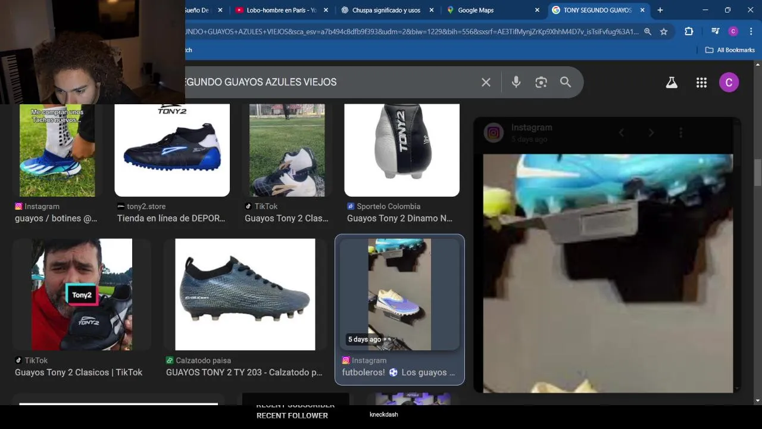Image resolution: width=762 pixels, height=429 pixels.
Task: Open the Sportelo Colombia silver boot image
Action: click(x=402, y=150)
